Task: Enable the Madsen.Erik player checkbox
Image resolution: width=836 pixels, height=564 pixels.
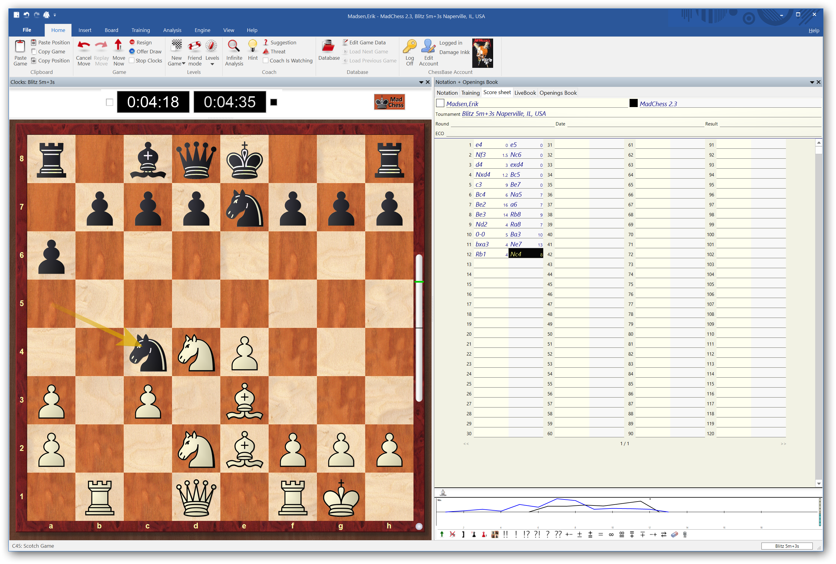Action: click(x=441, y=103)
